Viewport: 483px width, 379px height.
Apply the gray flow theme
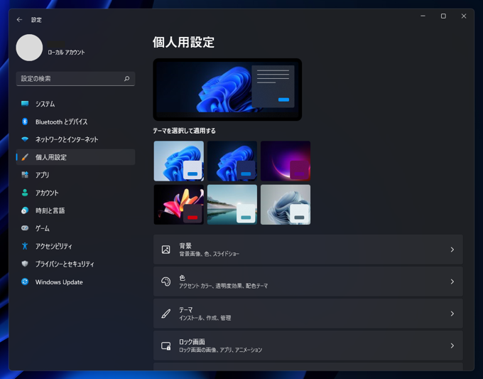tap(286, 205)
